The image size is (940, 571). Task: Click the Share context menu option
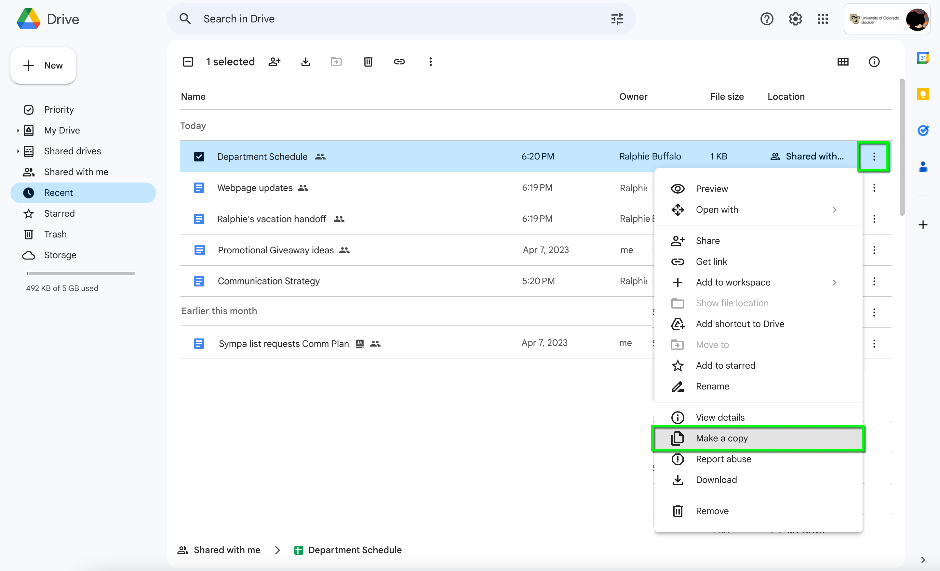pyautogui.click(x=708, y=241)
